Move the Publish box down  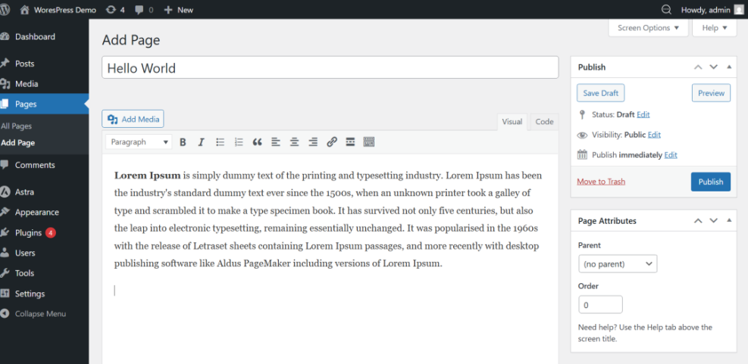(x=713, y=67)
